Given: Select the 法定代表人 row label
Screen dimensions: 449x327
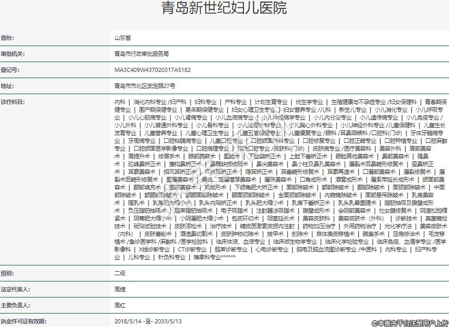Looking at the screenshot, I should [x=16, y=289].
